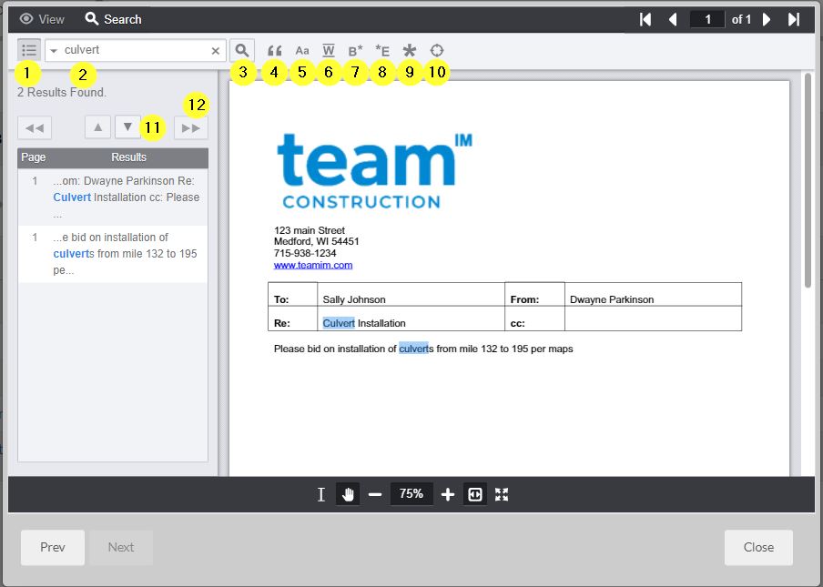This screenshot has height=587, width=823.
Task: Toggle the results list panel icon
Action: [28, 49]
